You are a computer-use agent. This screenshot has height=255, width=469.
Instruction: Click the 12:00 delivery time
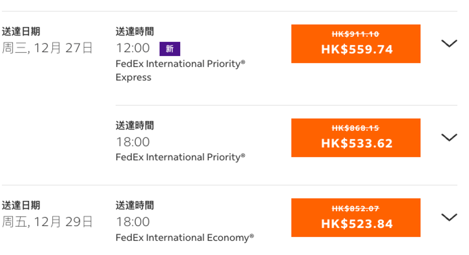[x=133, y=48]
